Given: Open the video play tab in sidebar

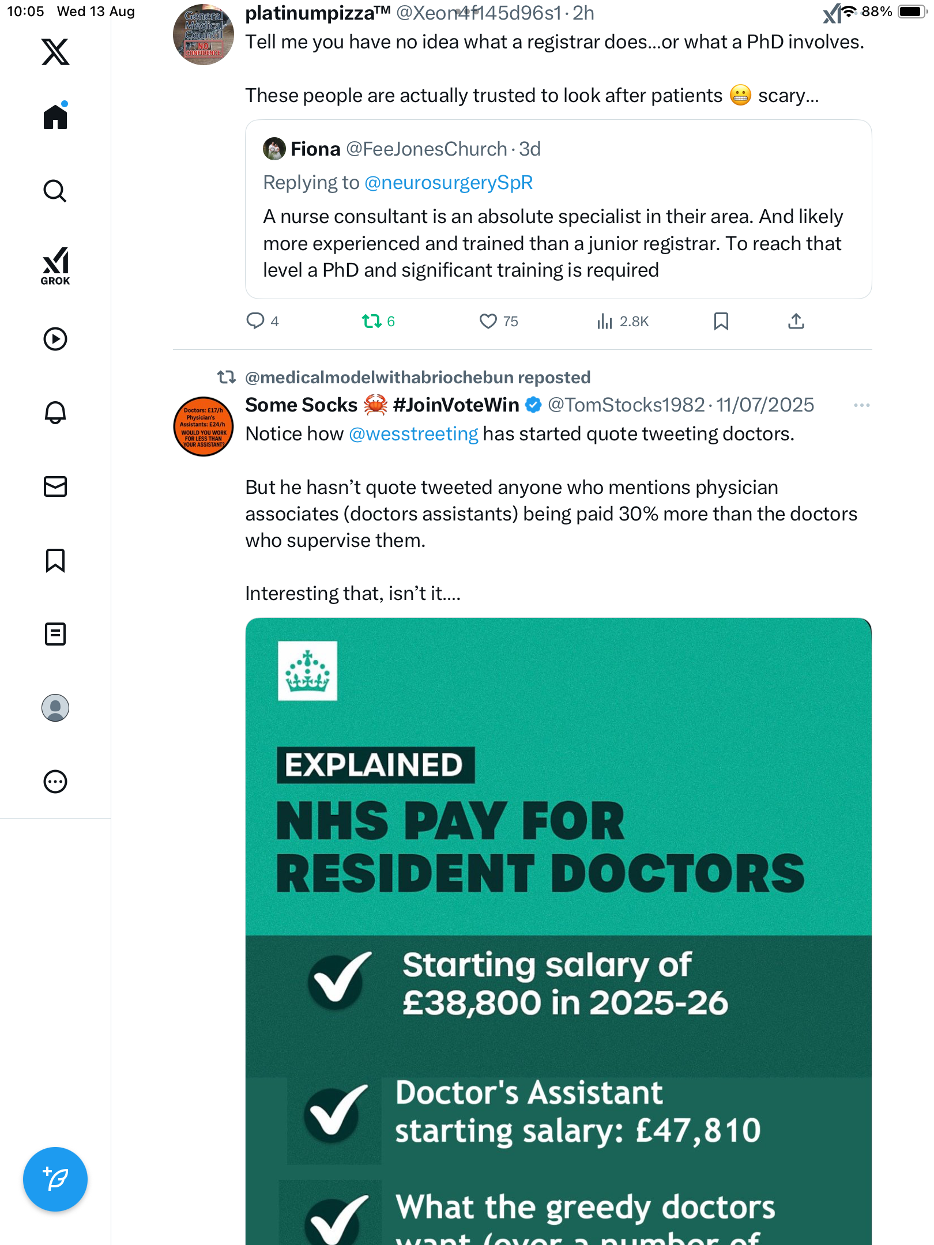Looking at the screenshot, I should pyautogui.click(x=55, y=339).
